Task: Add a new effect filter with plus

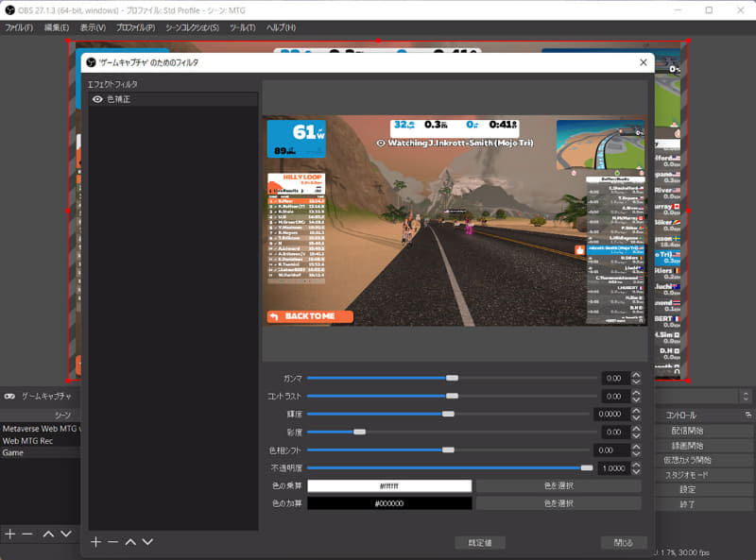Action: [95, 542]
